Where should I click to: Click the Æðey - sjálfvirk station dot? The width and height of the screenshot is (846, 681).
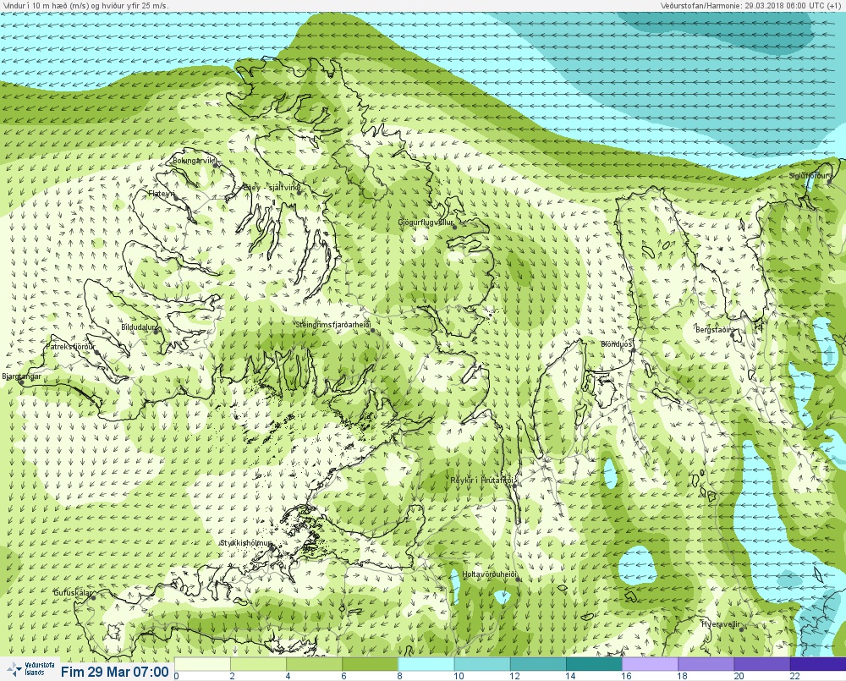[299, 193]
